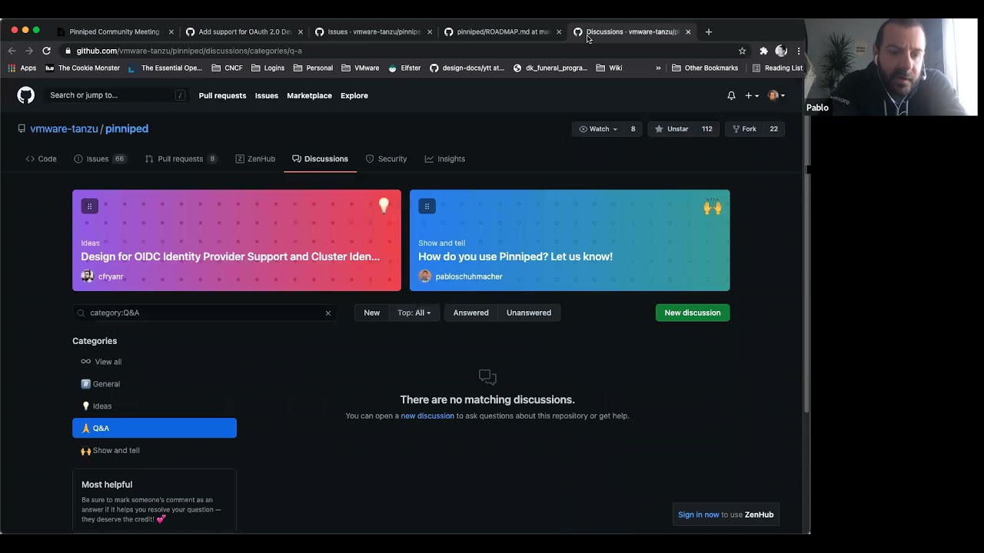Open the create new plus dropdown

(x=752, y=95)
